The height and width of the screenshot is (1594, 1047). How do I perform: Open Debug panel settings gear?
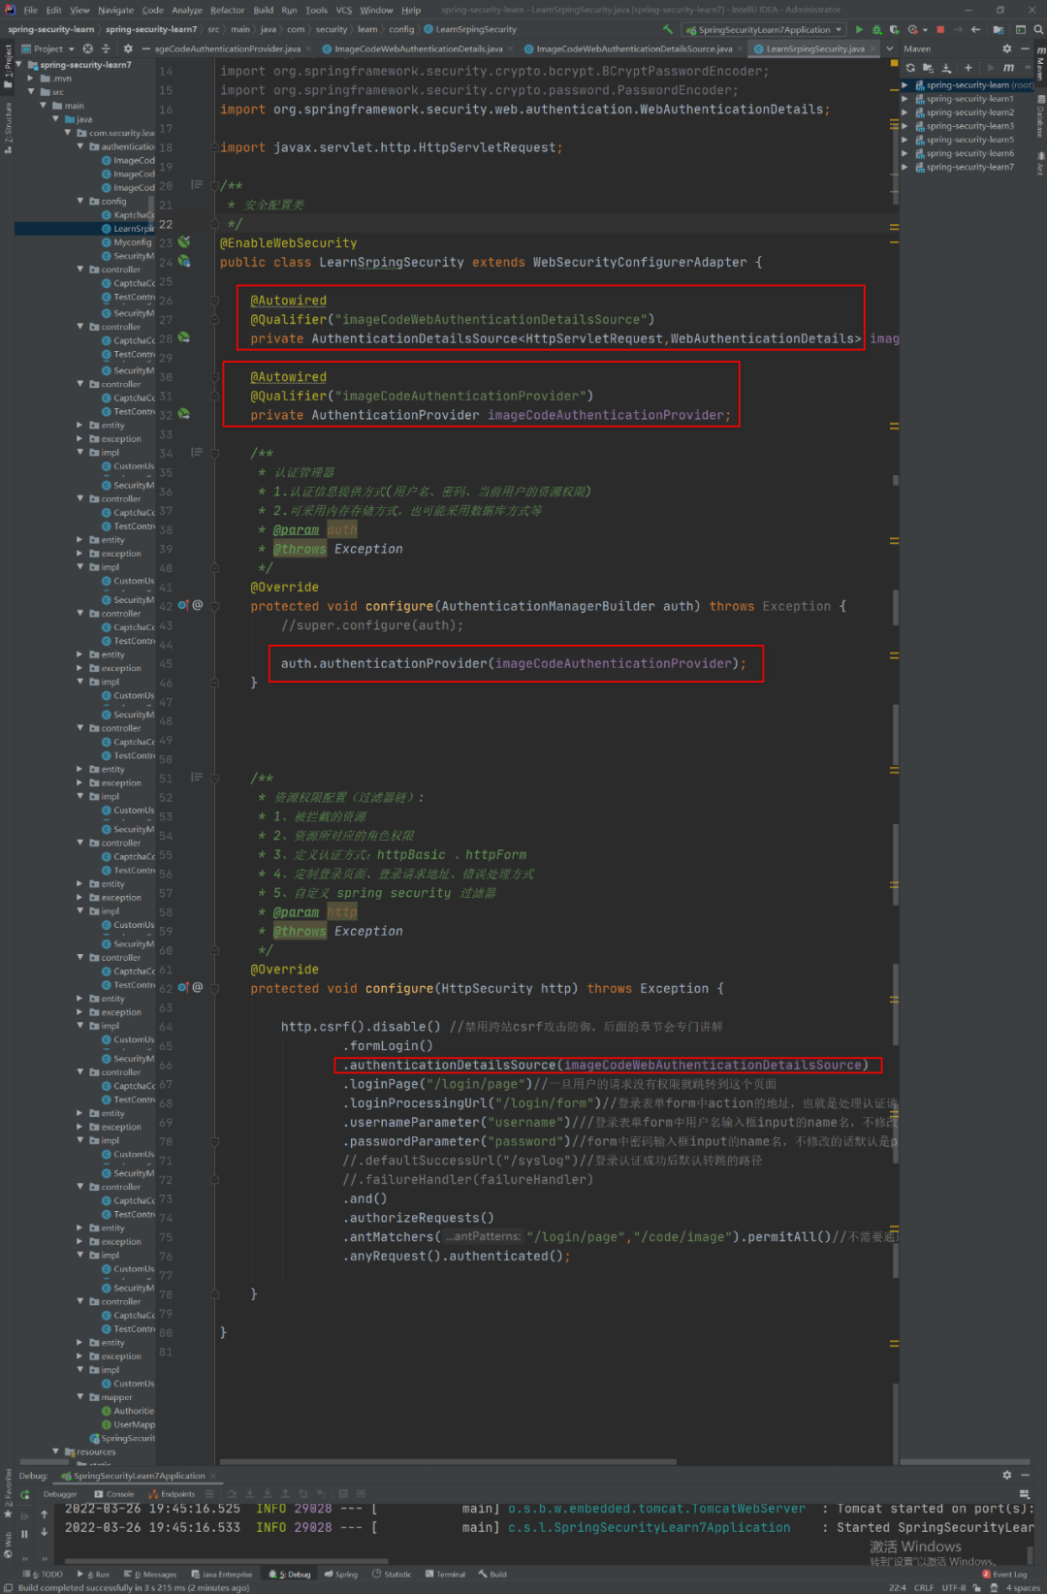[1006, 1475]
